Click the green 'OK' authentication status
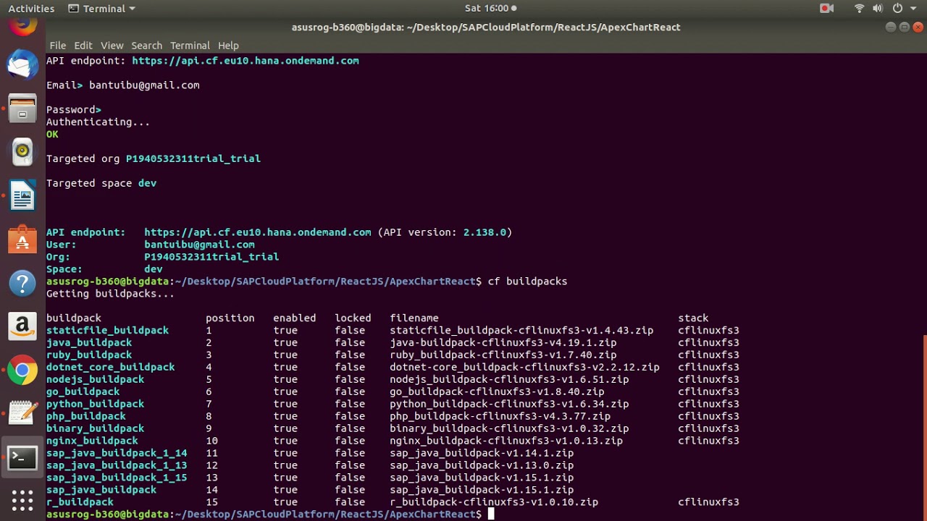This screenshot has width=927, height=521. [52, 135]
